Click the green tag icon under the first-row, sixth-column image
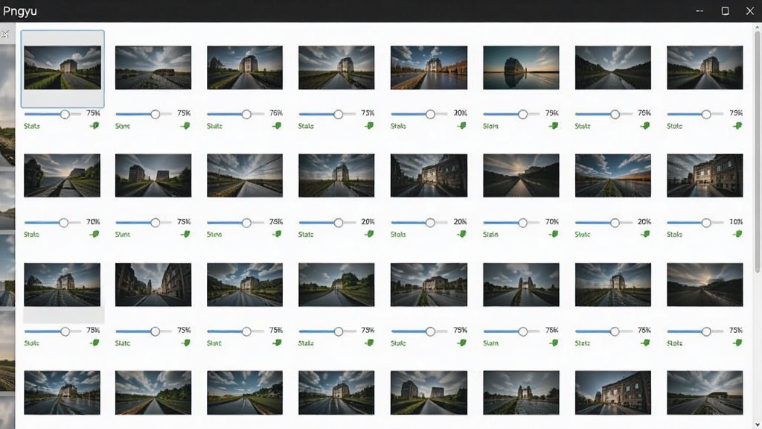This screenshot has width=762, height=429. point(554,126)
